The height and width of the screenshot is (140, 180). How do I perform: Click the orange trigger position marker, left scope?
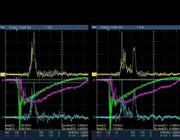[x=17, y=30]
